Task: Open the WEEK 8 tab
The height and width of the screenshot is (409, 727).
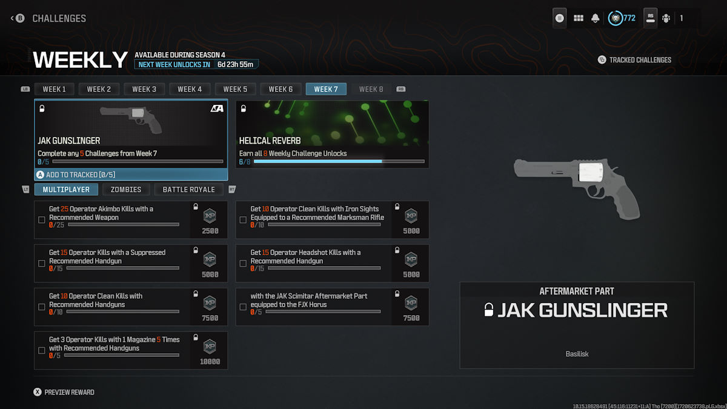Action: tap(371, 88)
